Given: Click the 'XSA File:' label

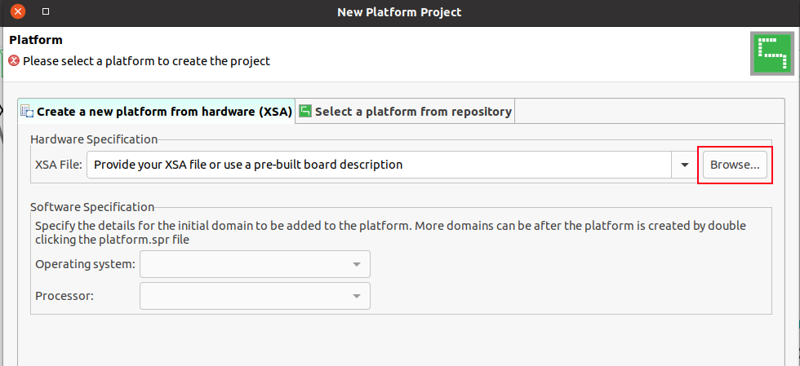Looking at the screenshot, I should tap(59, 165).
